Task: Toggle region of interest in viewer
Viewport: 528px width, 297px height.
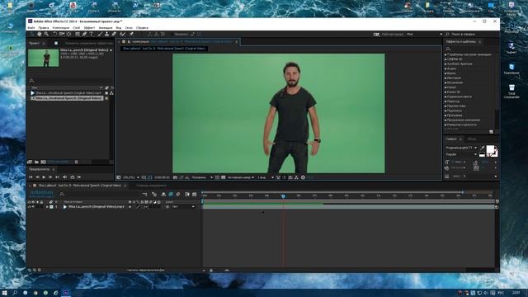Action: point(217,177)
